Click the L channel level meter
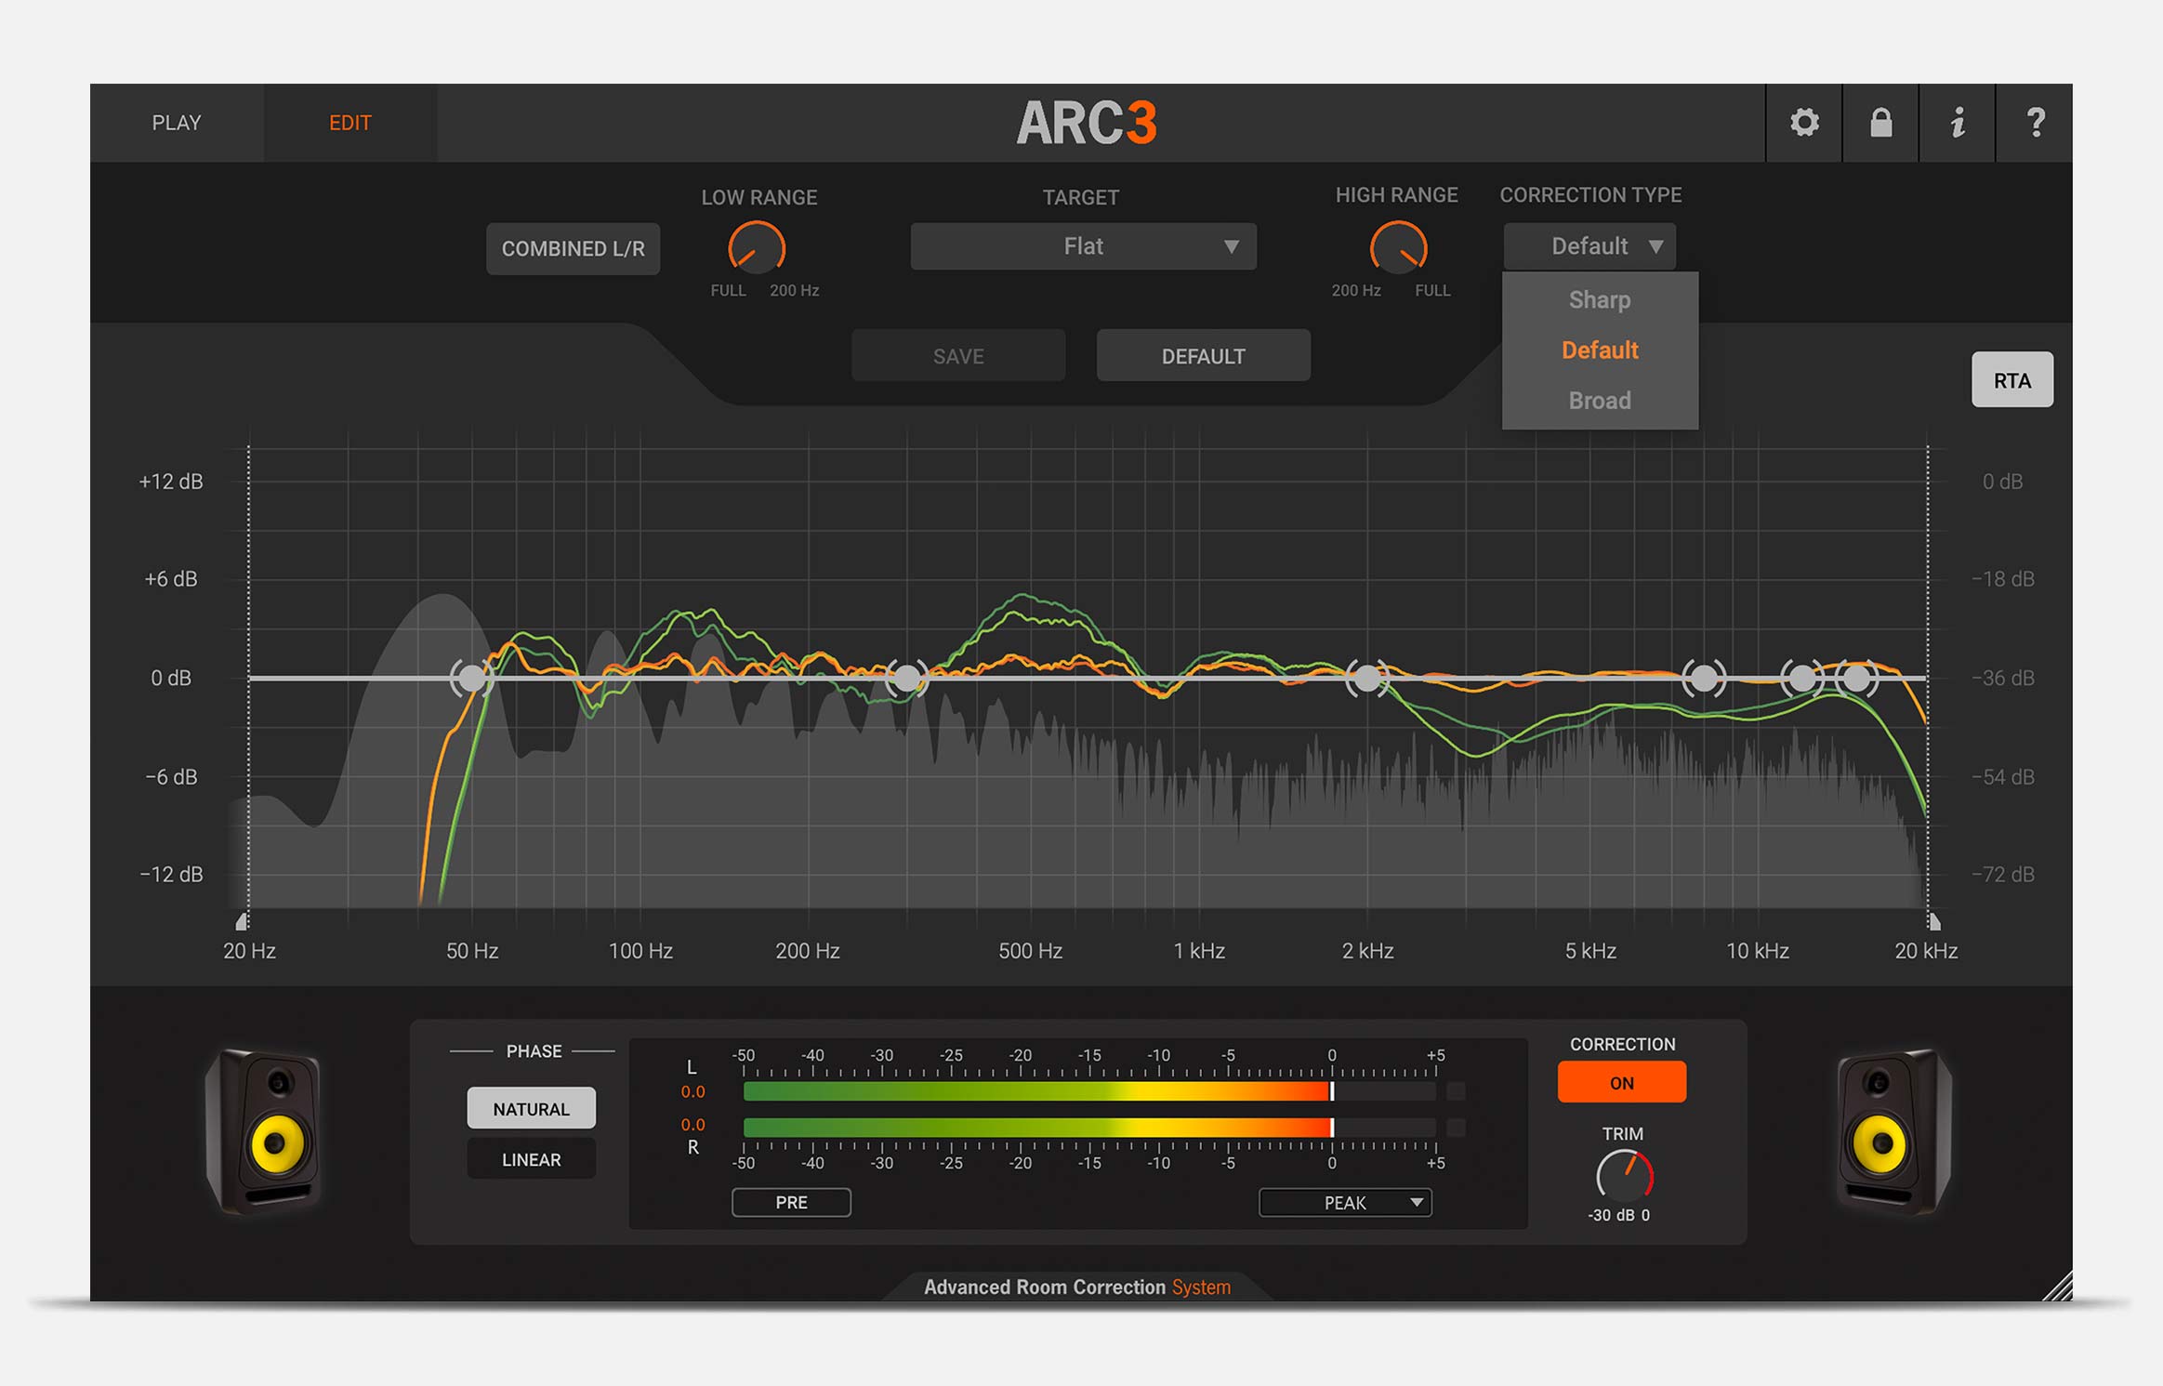2163x1386 pixels. [x=1089, y=1091]
